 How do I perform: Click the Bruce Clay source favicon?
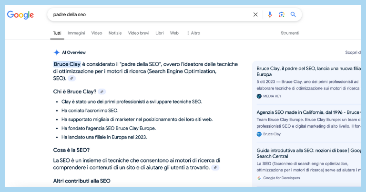259,134
